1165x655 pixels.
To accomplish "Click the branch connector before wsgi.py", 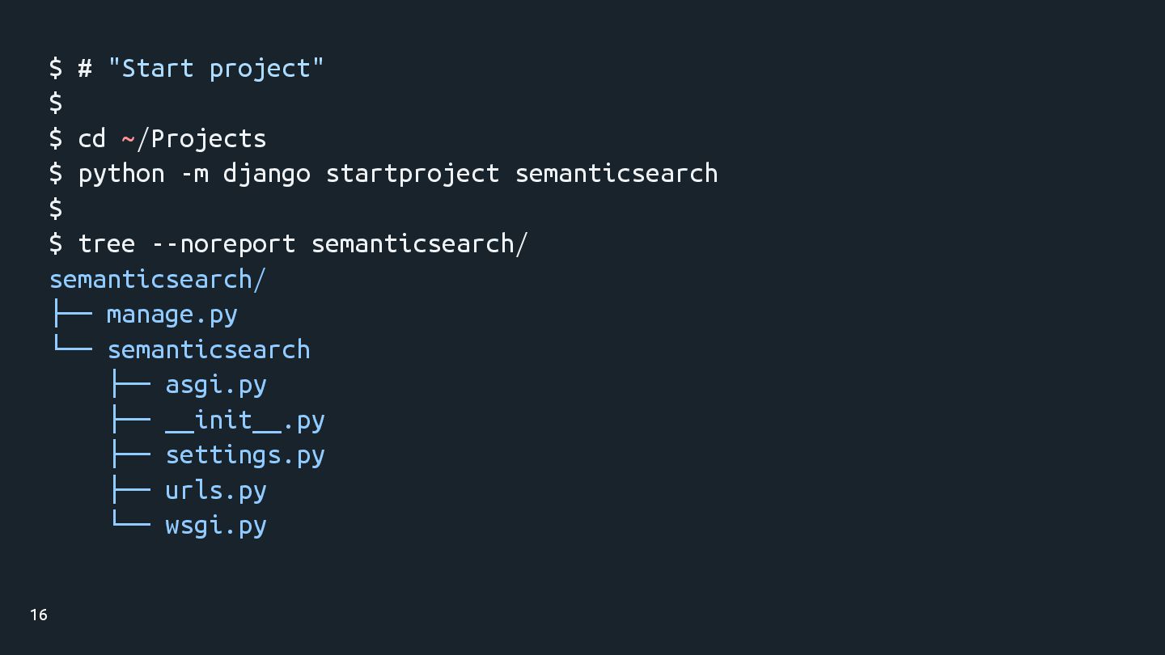I will tap(130, 522).
